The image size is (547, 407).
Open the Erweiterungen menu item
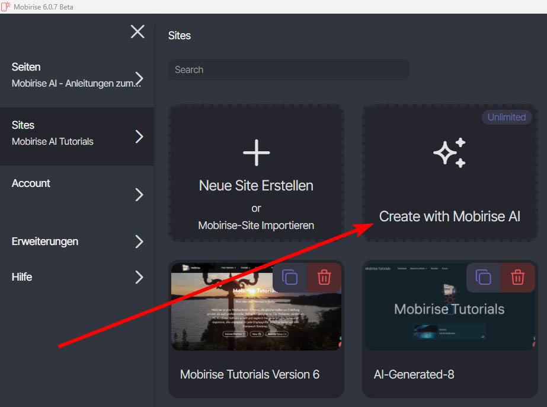pyautogui.click(x=45, y=241)
